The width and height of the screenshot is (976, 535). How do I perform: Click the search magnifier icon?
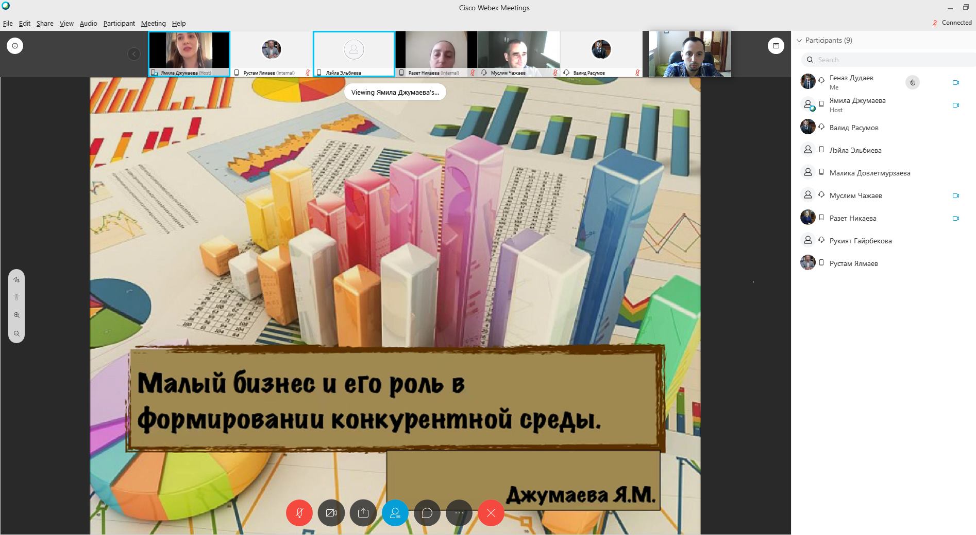coord(810,60)
